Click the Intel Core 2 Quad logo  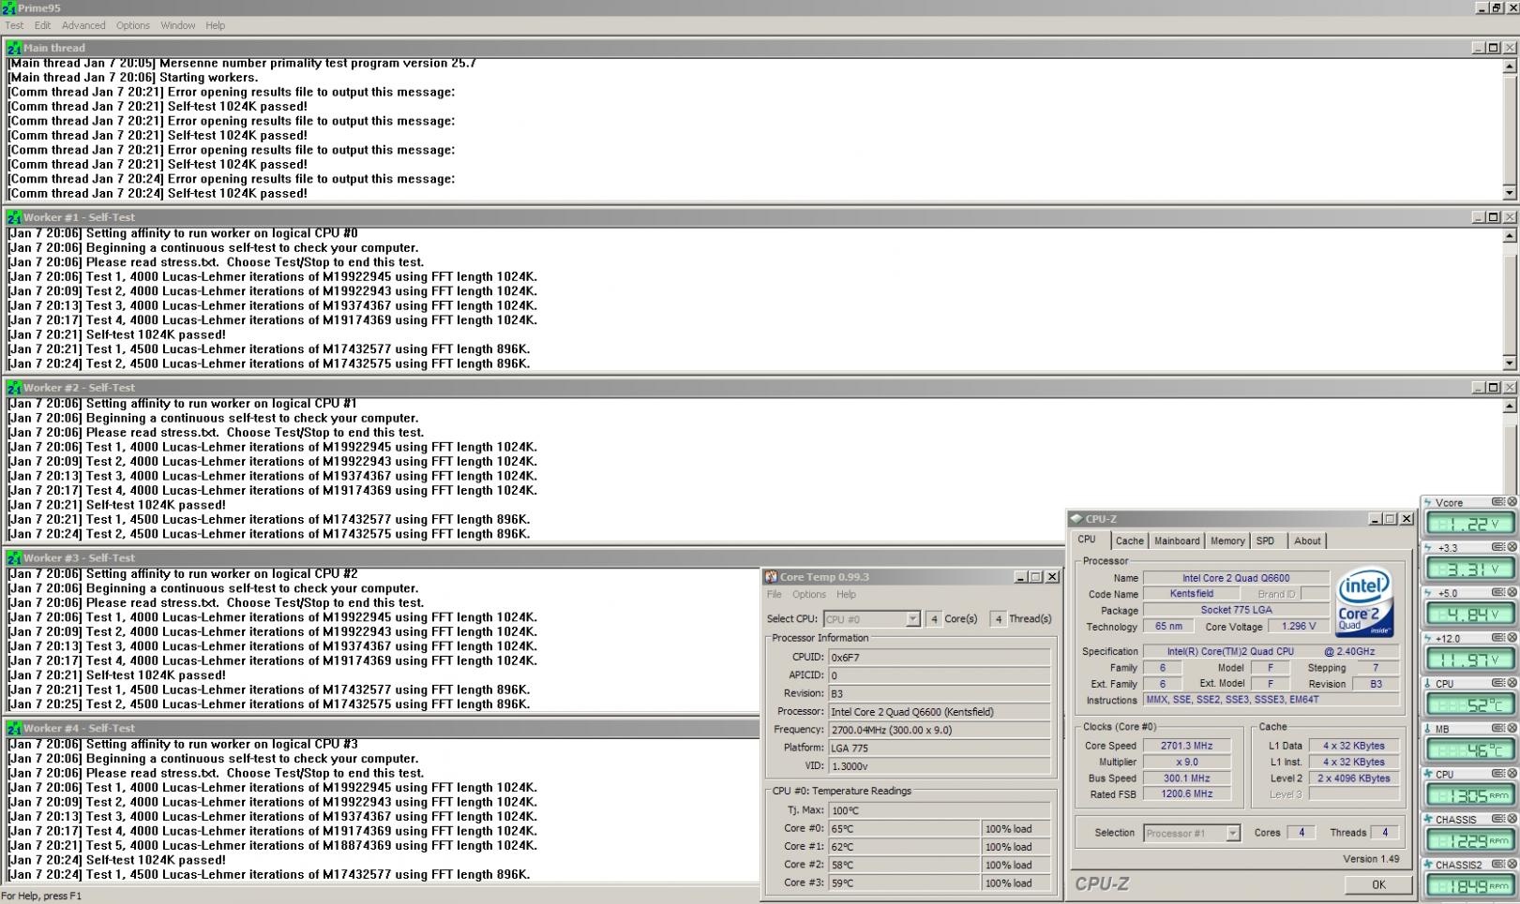pyautogui.click(x=1364, y=603)
